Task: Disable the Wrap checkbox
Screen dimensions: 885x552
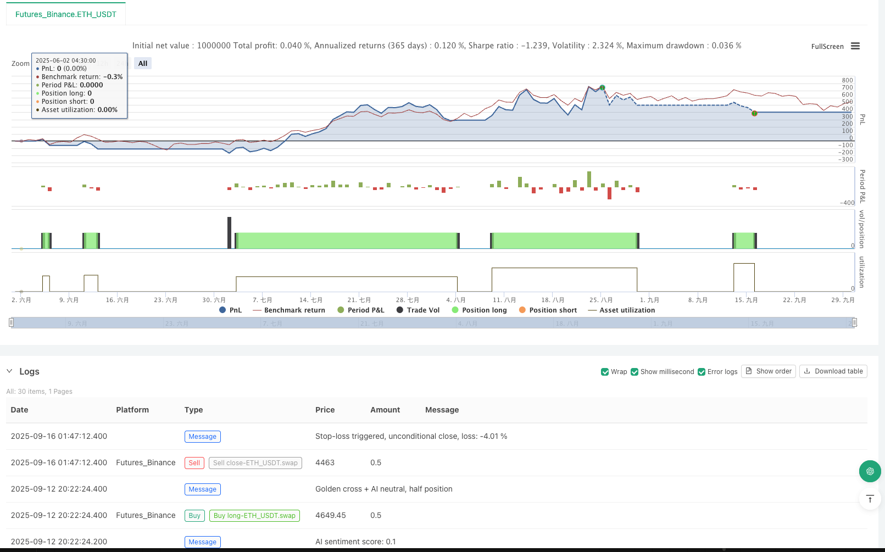Action: click(604, 372)
